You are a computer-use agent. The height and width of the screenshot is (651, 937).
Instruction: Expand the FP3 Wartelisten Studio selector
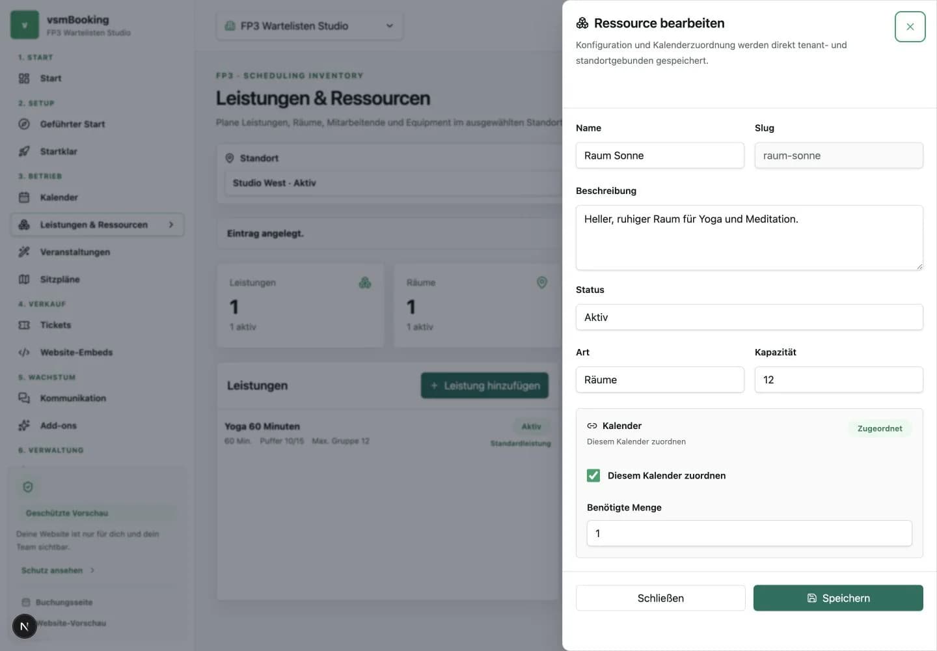[x=310, y=26]
